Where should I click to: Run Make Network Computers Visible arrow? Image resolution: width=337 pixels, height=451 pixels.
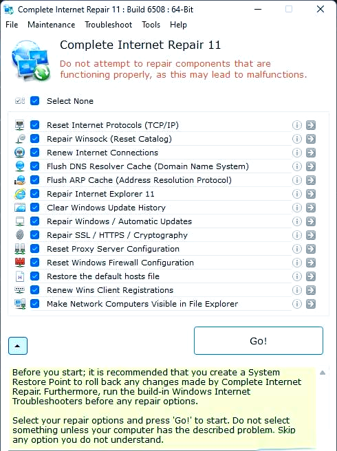click(311, 304)
